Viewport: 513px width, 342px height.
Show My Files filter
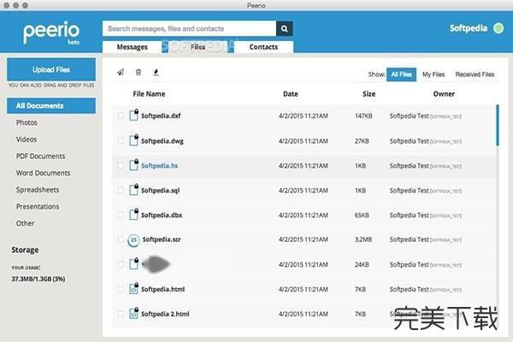coord(433,74)
